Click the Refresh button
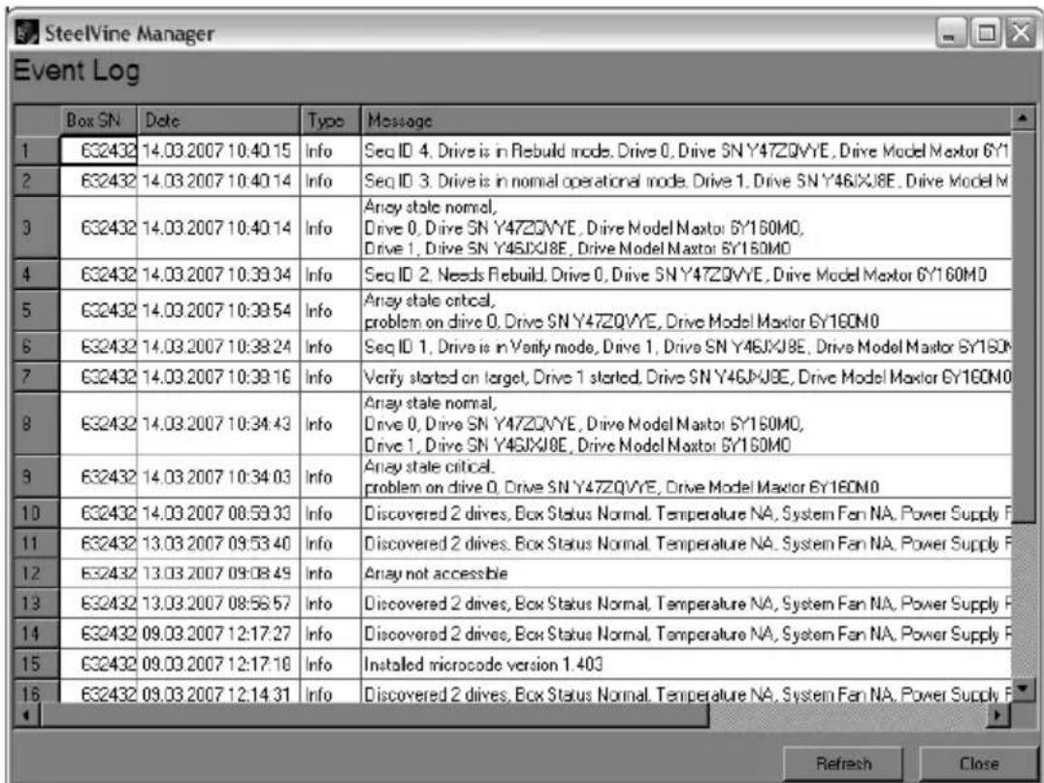This screenshot has width=1044, height=783. coord(843,764)
